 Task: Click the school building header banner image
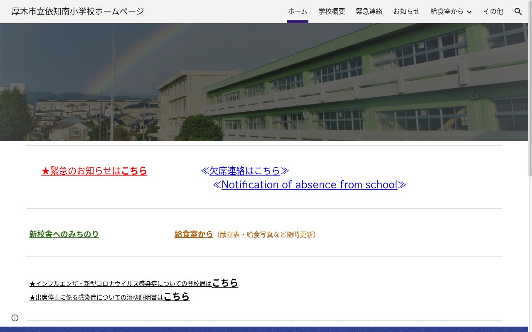click(264, 82)
